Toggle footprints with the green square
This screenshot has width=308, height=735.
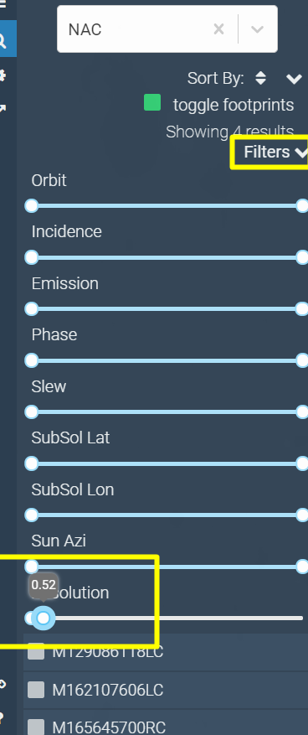tap(152, 102)
